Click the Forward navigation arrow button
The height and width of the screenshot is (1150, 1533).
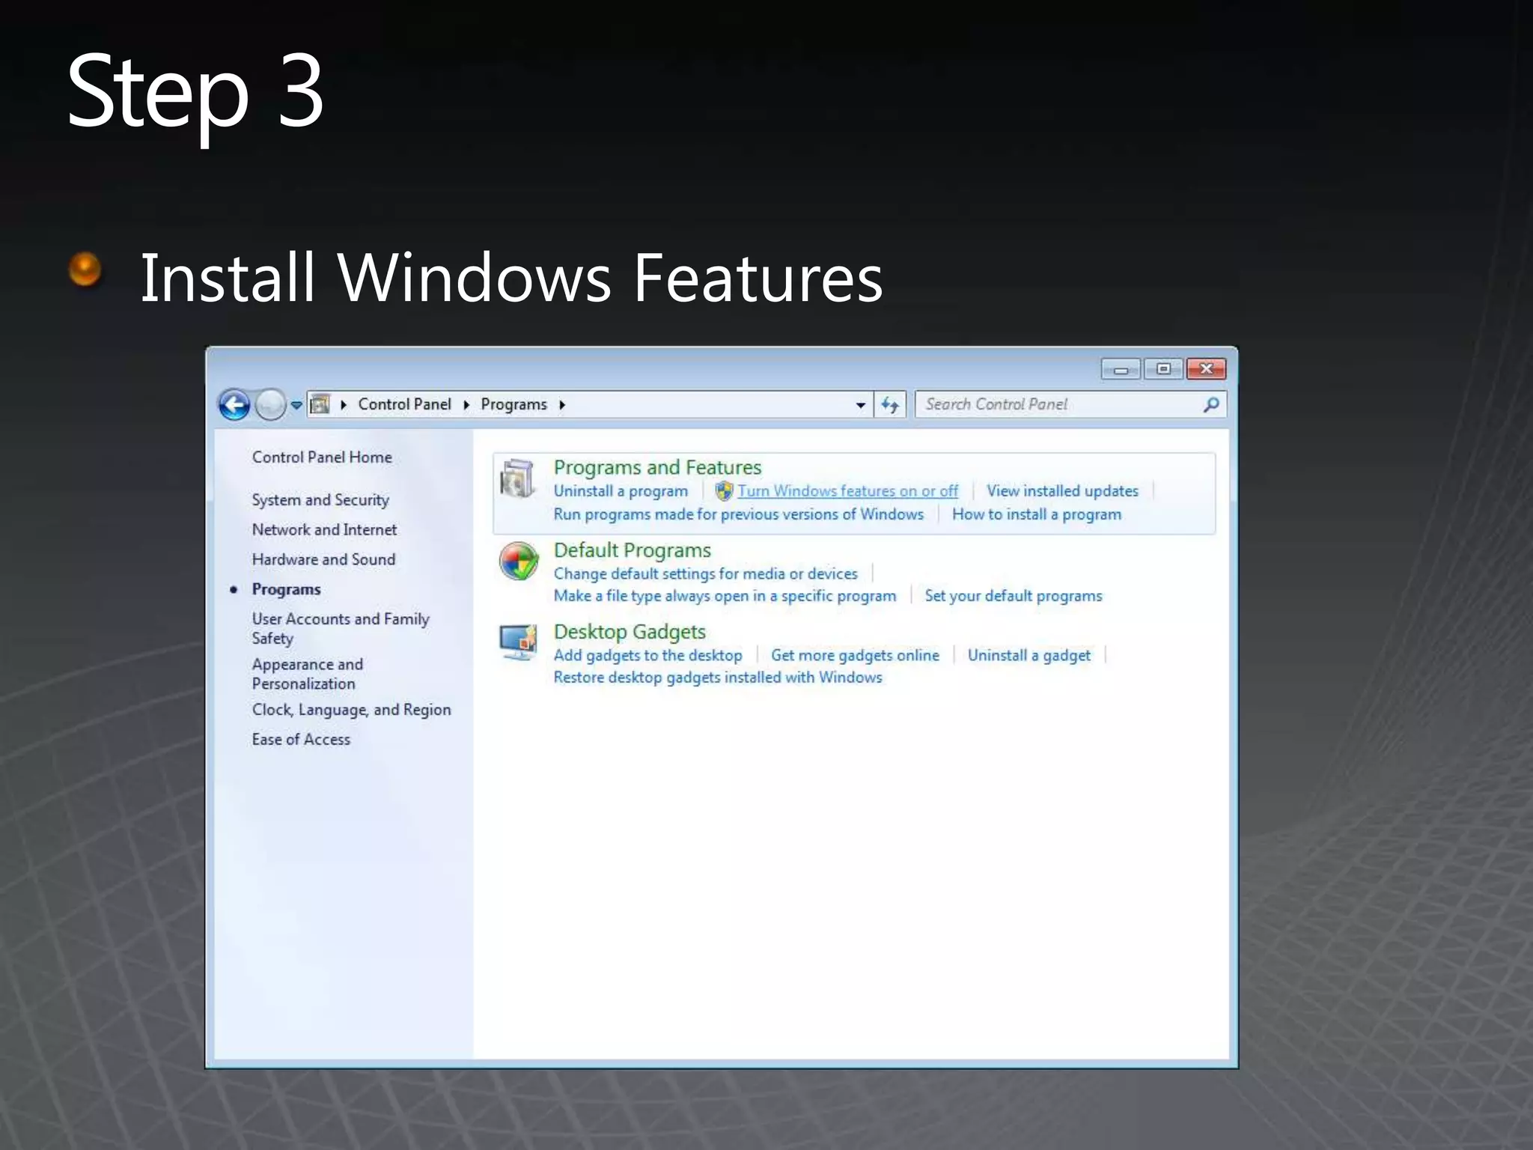pyautogui.click(x=270, y=405)
